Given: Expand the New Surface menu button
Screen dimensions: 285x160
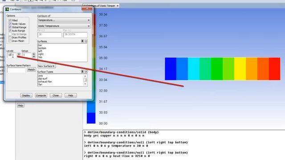Looking at the screenshot, I should 46,66.
